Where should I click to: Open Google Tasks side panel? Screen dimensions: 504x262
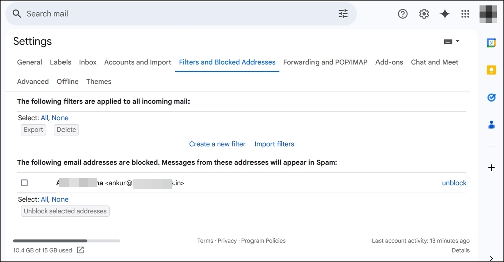491,97
